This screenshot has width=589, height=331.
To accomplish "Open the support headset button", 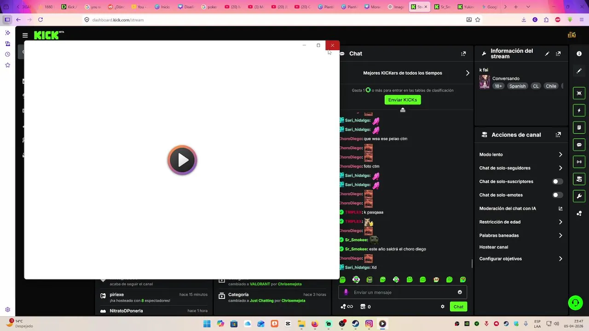I will coord(575,302).
